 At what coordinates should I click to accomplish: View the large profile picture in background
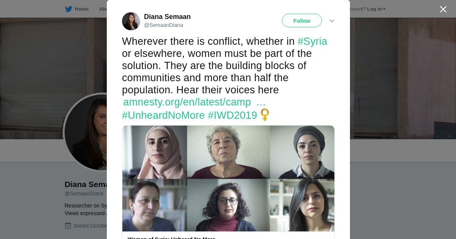coord(85,132)
